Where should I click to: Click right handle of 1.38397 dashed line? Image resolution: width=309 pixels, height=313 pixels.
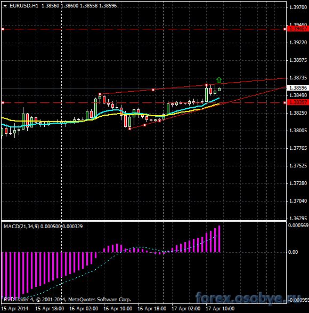pos(284,102)
